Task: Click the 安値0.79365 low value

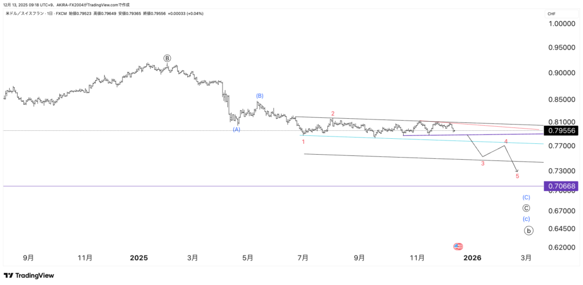Action: click(x=130, y=14)
